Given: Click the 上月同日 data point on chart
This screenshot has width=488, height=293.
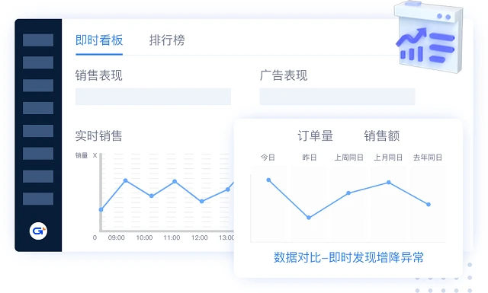Looking at the screenshot, I should [x=389, y=183].
